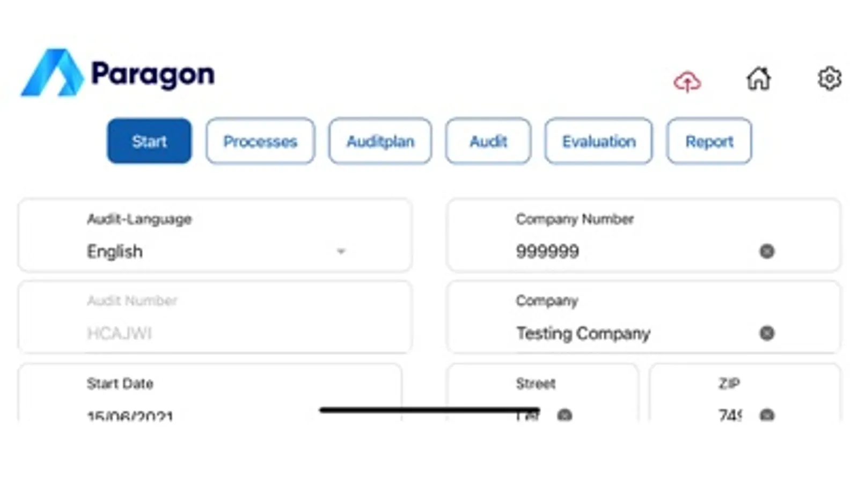
Task: Click the Paragon logo
Action: 118,73
